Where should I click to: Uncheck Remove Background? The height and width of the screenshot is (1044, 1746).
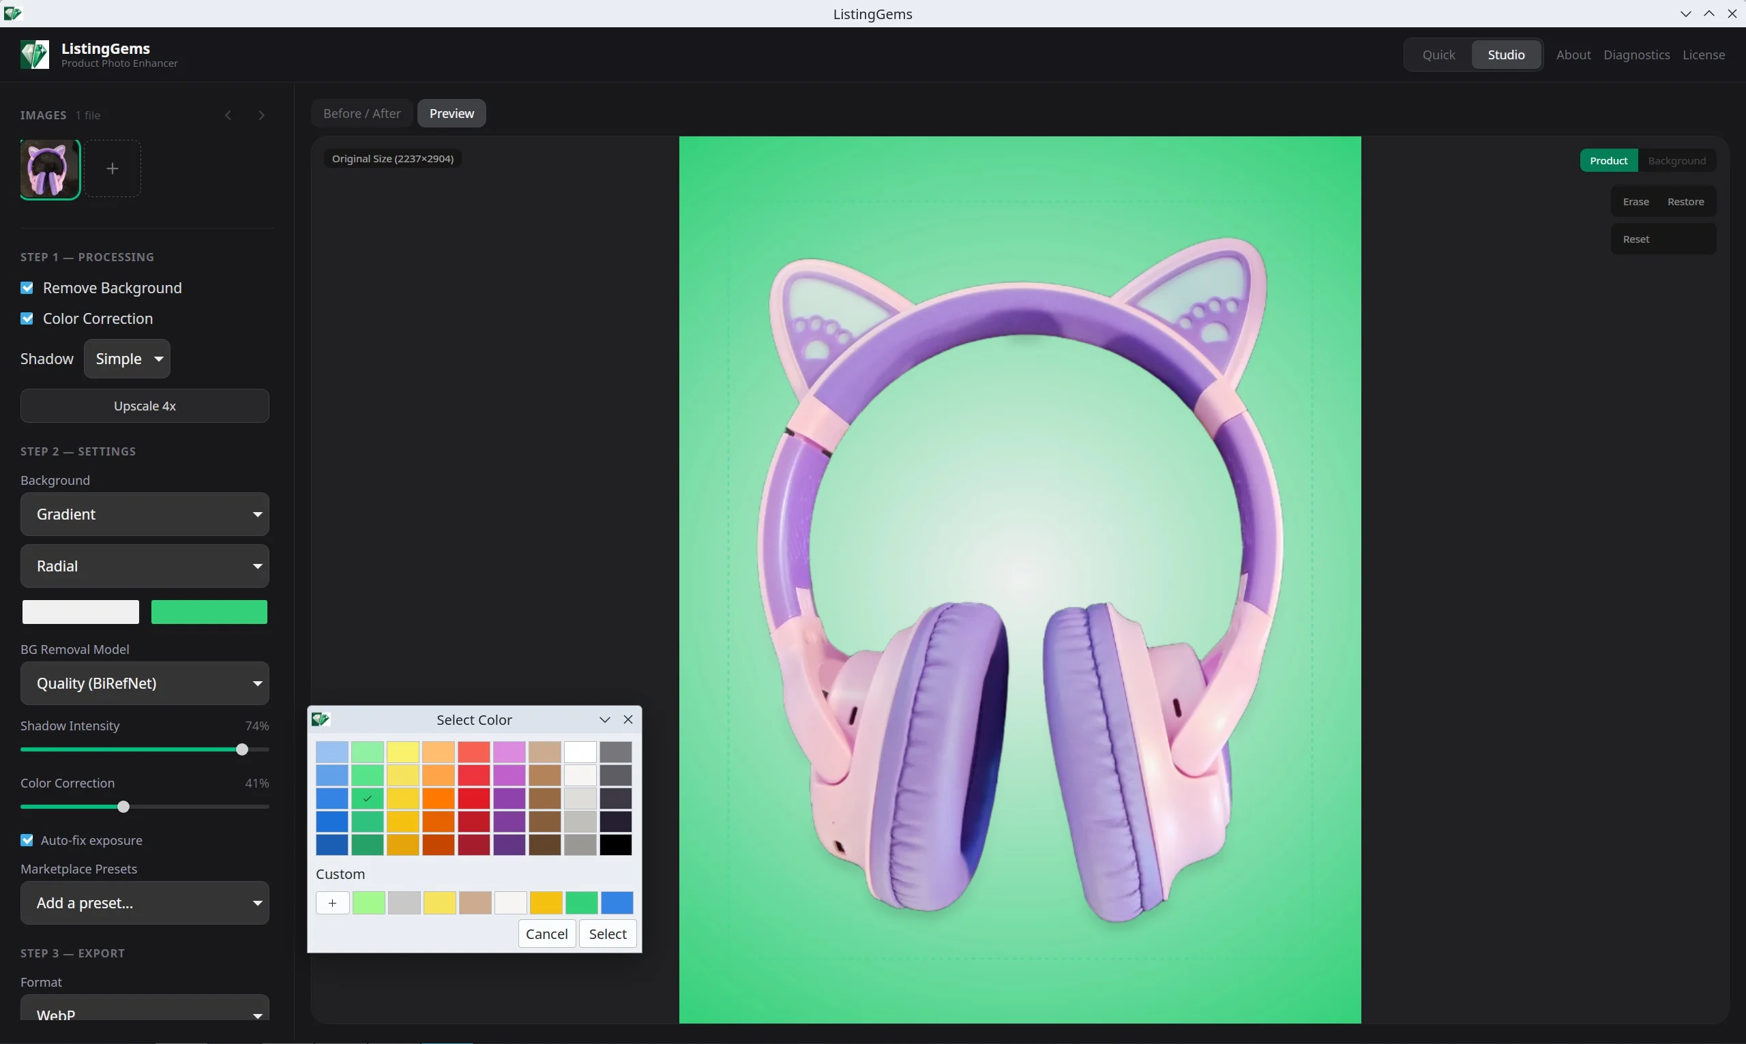pos(27,288)
